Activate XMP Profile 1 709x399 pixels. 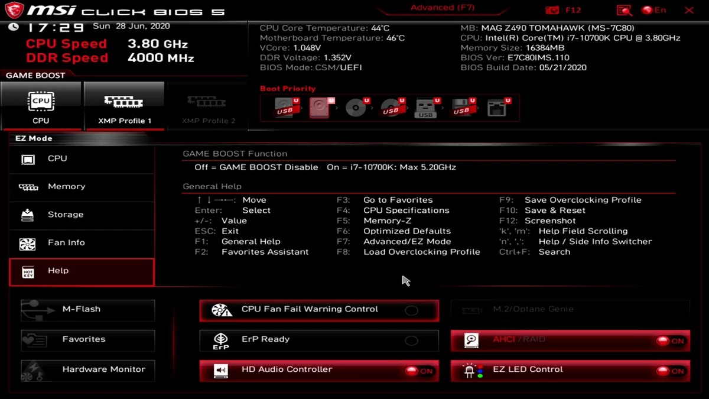124,106
